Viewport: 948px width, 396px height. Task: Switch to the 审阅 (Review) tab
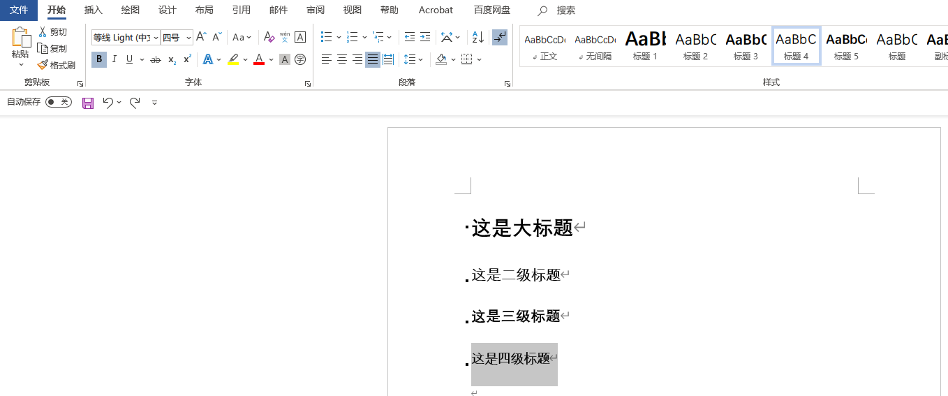[316, 10]
